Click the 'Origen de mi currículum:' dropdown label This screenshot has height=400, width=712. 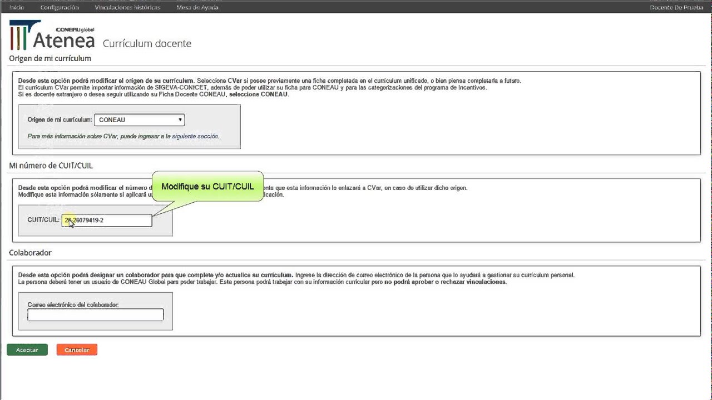[x=60, y=120]
